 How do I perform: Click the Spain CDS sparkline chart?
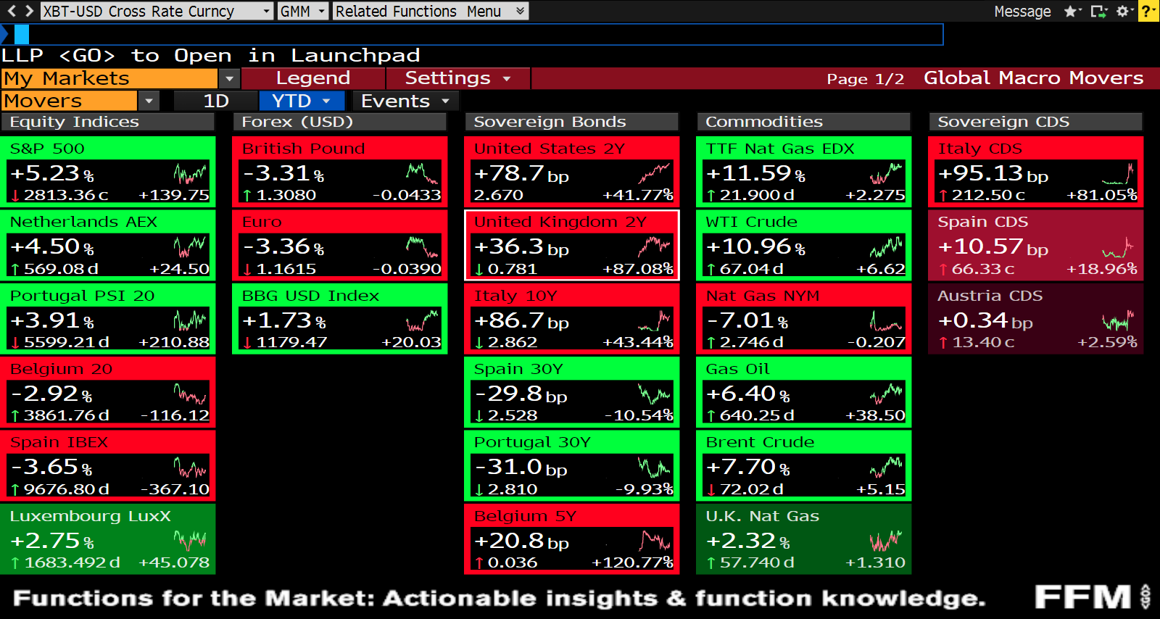[1118, 247]
